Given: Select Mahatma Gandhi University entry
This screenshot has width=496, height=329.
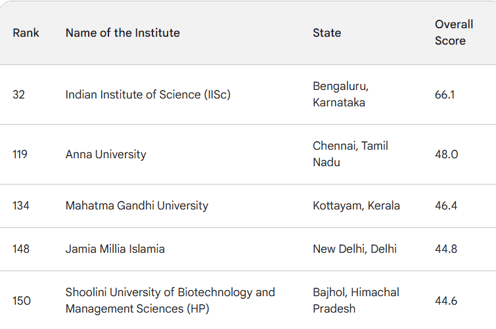Looking at the screenshot, I should [137, 206].
